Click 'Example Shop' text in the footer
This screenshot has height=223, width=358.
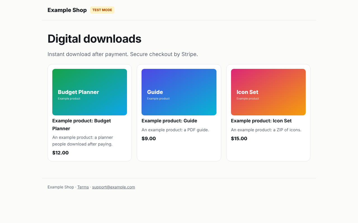(x=61, y=187)
